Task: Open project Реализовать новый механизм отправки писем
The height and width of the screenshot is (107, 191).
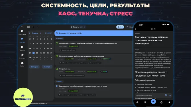Action: tap(83, 86)
